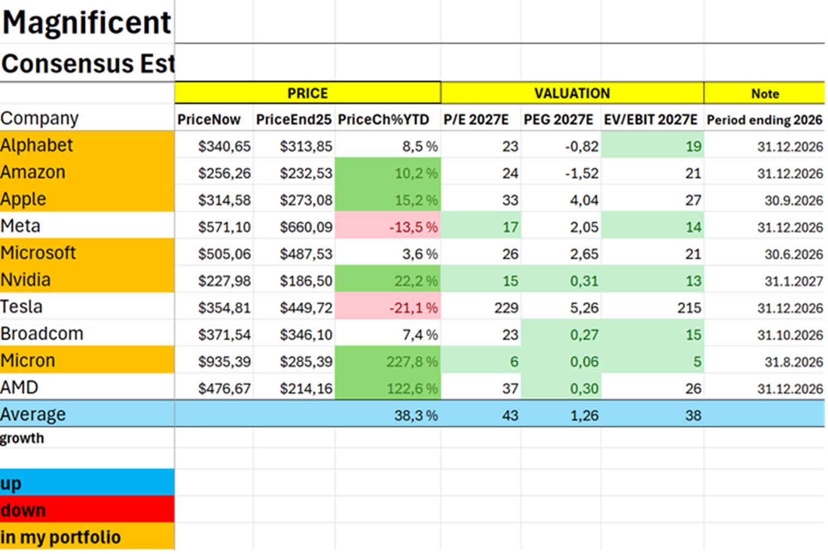Click the Amazon company cell
The width and height of the screenshot is (828, 554).
[87, 172]
